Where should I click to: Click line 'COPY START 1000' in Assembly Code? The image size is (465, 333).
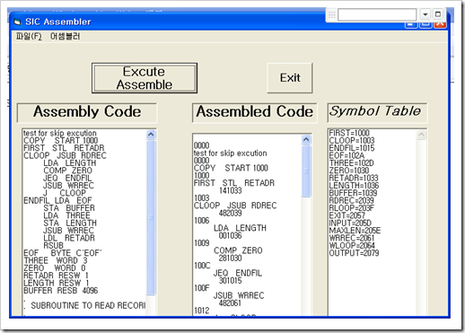[x=61, y=141]
